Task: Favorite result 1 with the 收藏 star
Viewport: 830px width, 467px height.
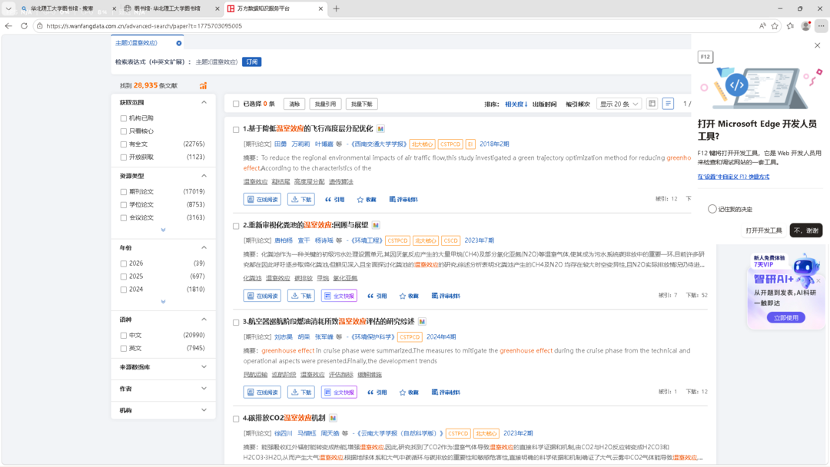Action: [367, 200]
